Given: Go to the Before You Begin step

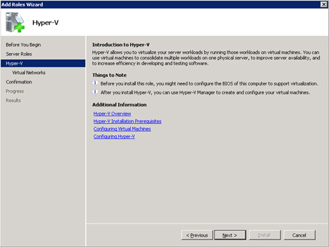Looking at the screenshot, I should point(23,45).
